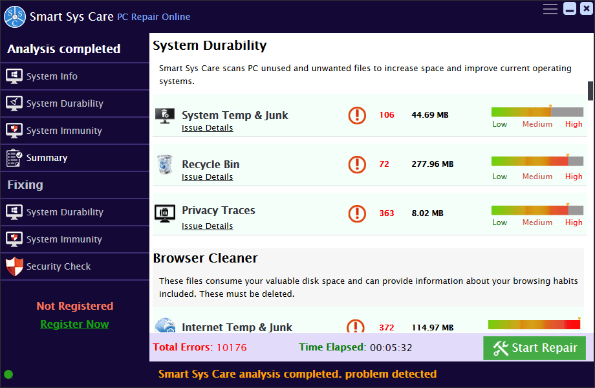This screenshot has height=388, width=595.
Task: Click the Analysis completed header
Action: pos(64,48)
